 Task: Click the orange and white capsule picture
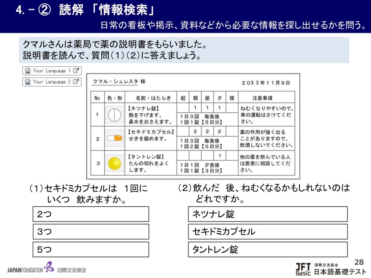click(114, 138)
